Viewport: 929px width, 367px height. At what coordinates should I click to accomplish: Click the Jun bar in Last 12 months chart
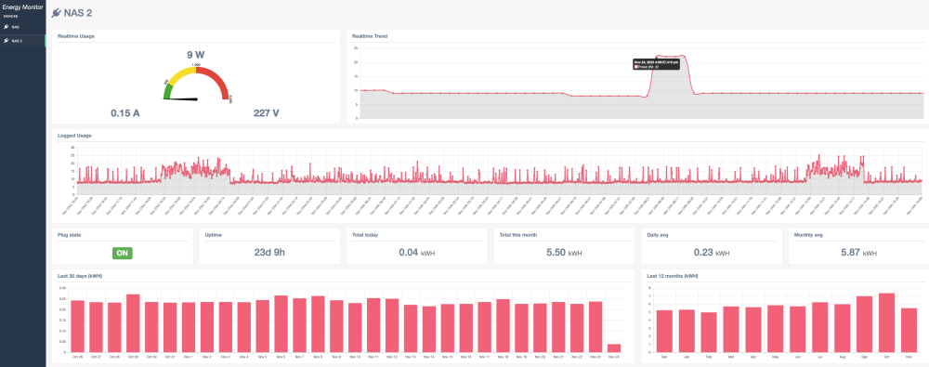pyautogui.click(x=797, y=329)
